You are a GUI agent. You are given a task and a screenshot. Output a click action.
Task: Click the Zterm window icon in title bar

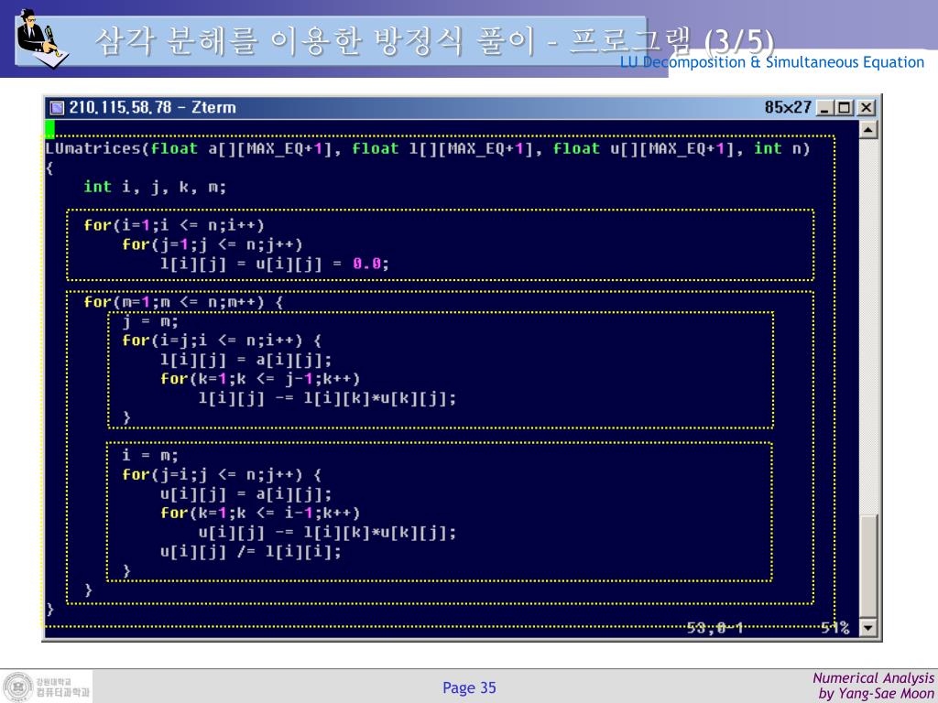point(57,108)
